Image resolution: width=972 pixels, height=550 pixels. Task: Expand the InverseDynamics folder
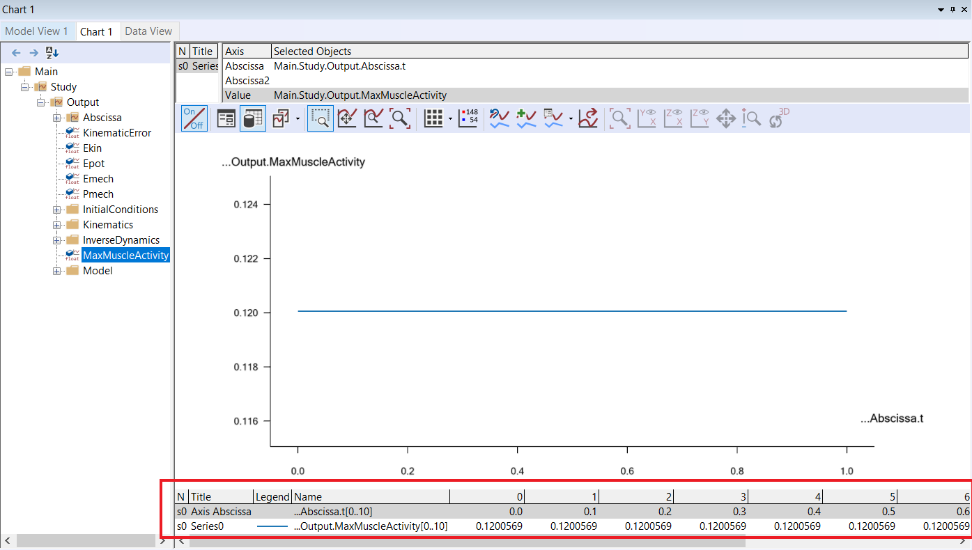click(x=57, y=240)
